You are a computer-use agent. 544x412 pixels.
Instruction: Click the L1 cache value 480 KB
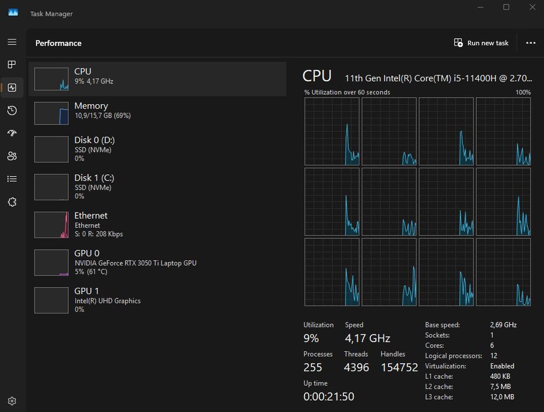500,376
